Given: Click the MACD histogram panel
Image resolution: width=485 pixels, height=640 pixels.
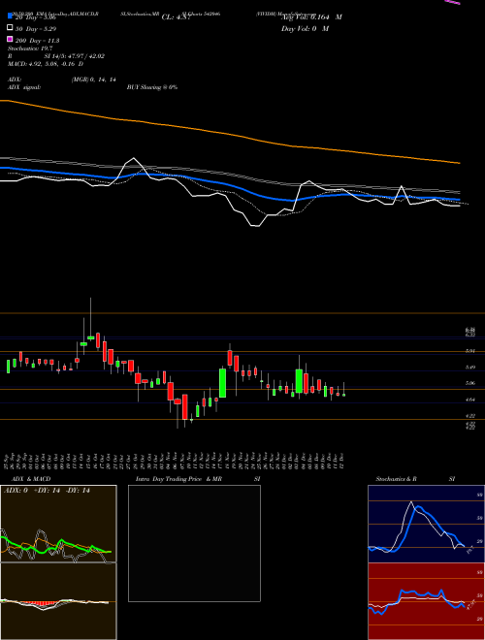Looking at the screenshot, I should click(58, 601).
